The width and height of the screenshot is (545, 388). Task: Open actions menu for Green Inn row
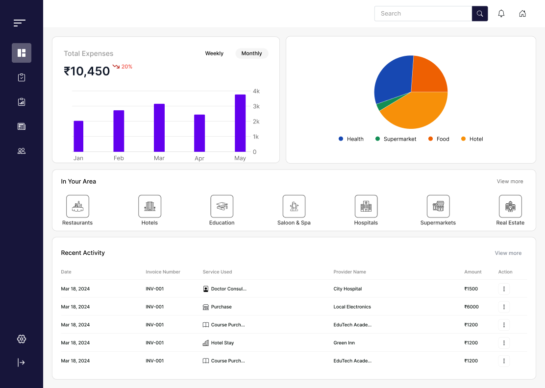[504, 342]
